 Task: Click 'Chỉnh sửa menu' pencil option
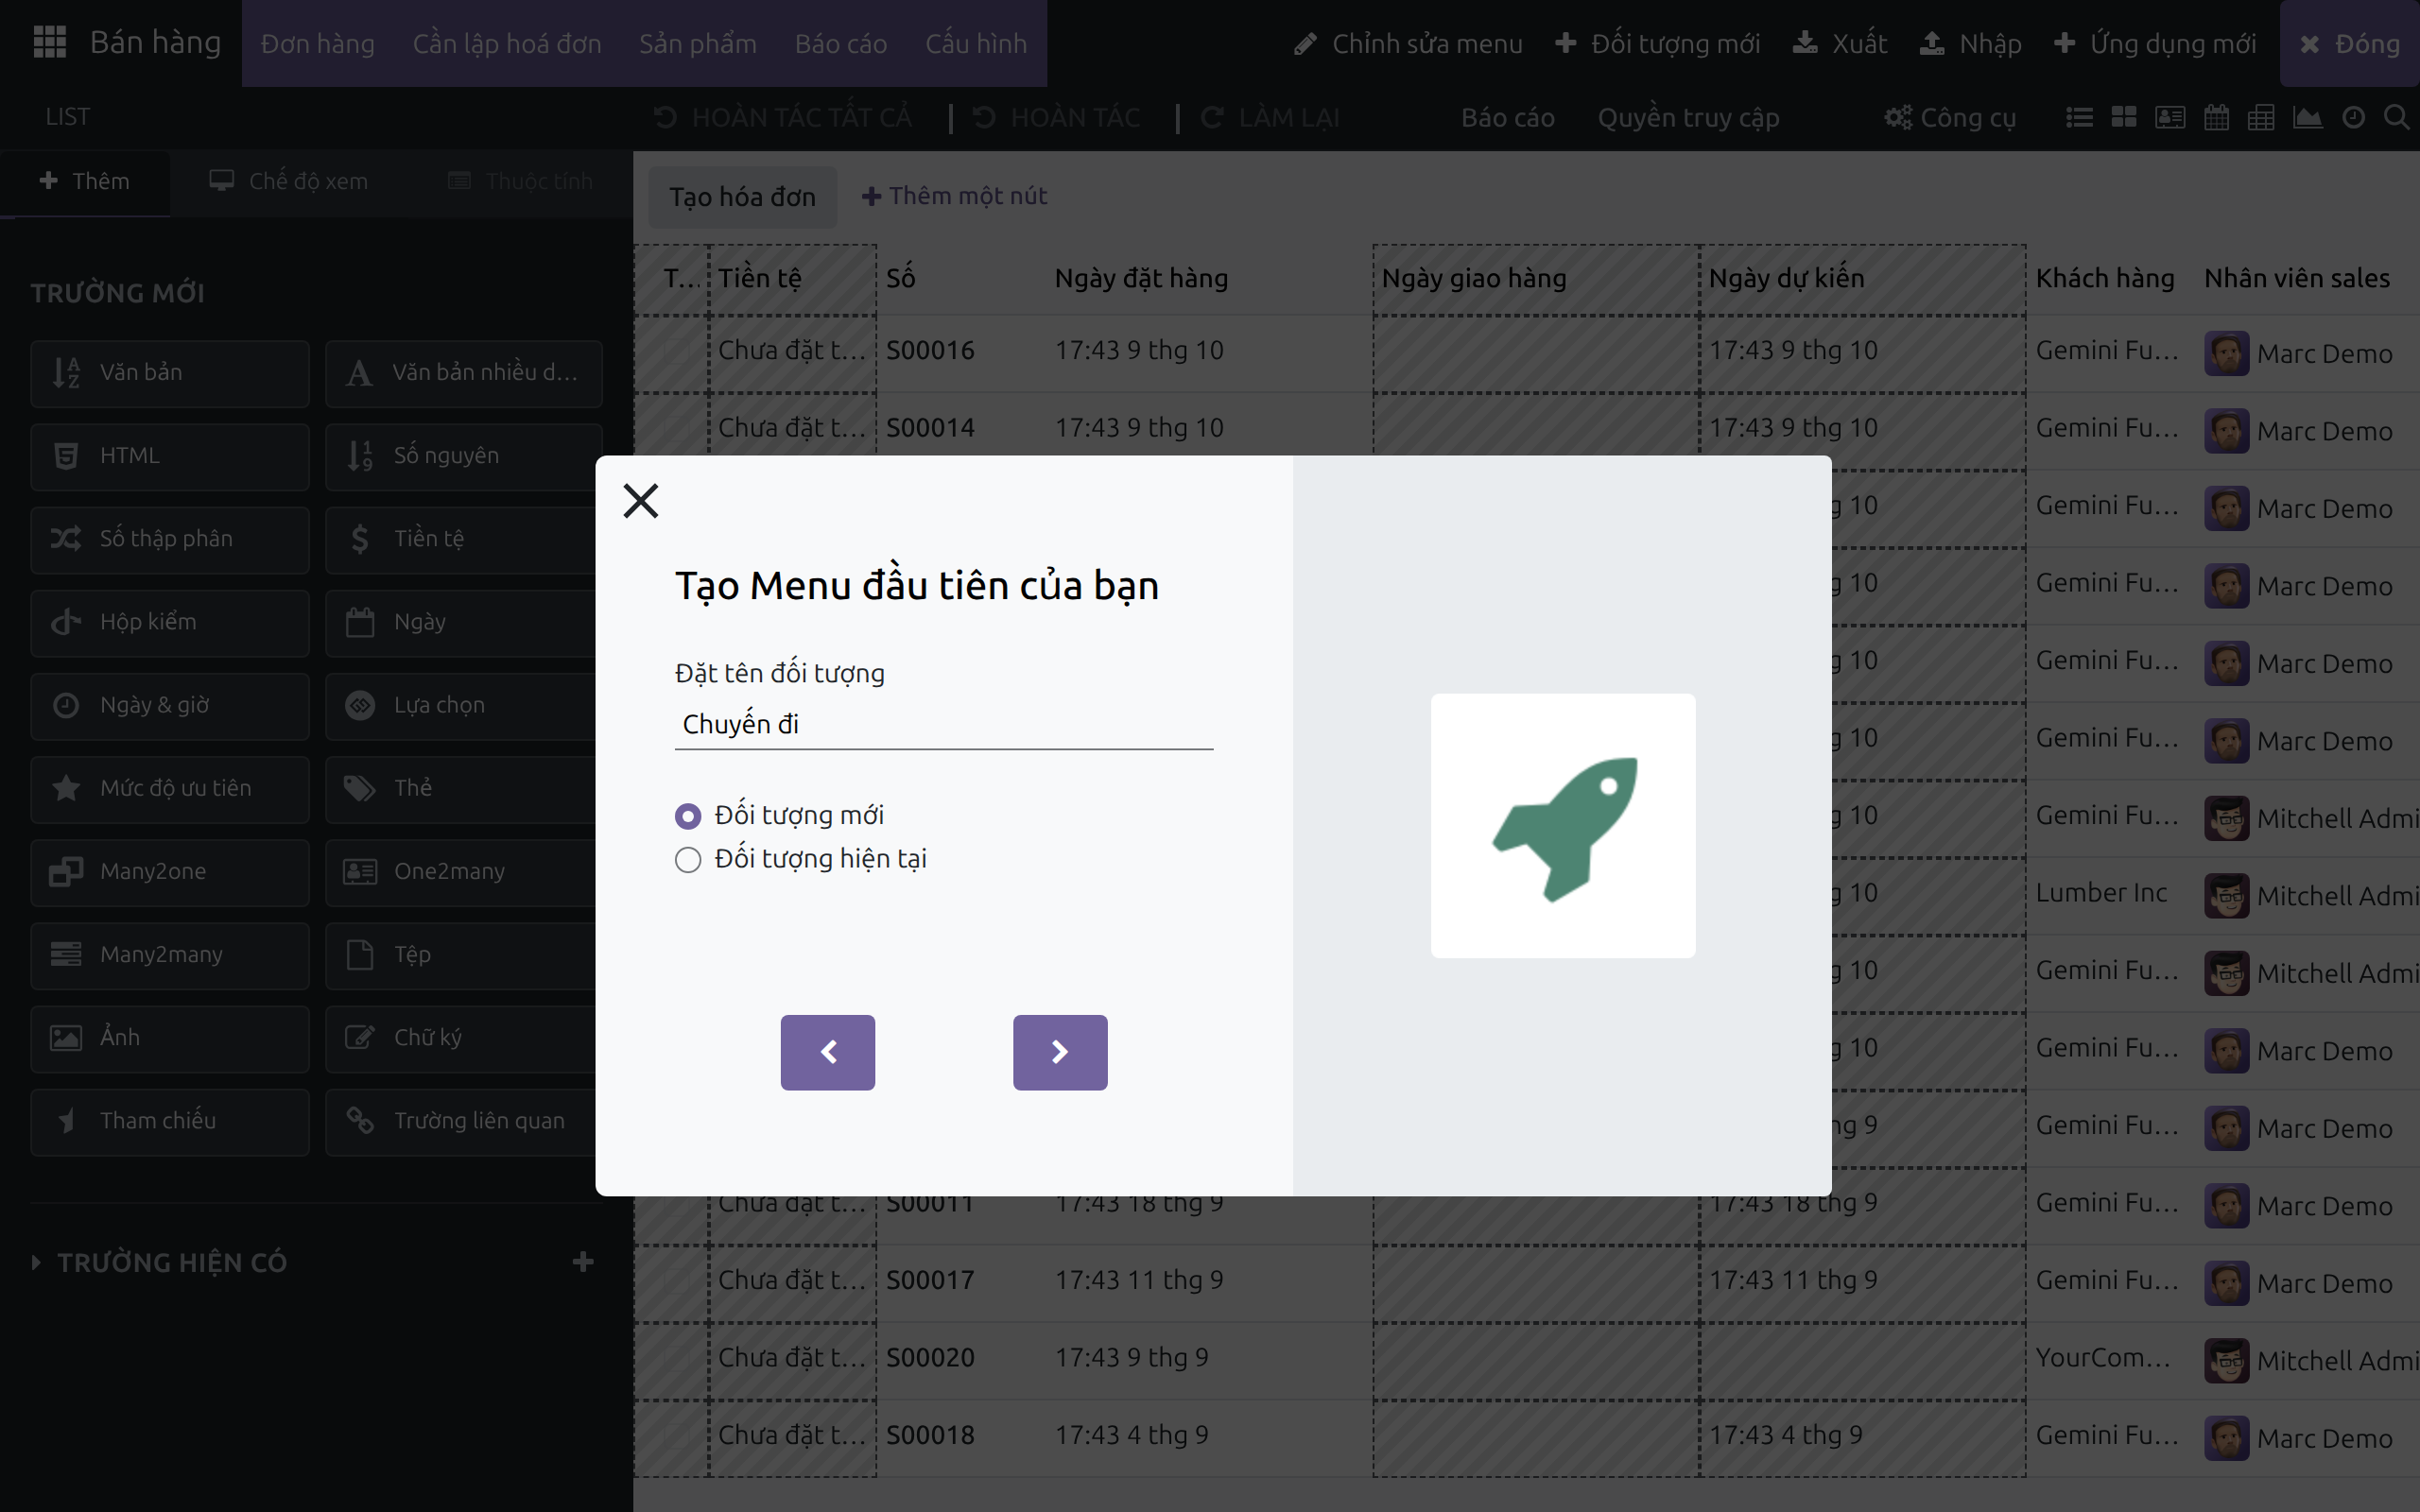[1408, 43]
